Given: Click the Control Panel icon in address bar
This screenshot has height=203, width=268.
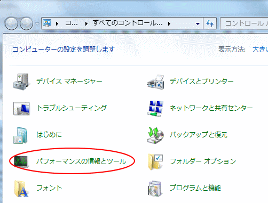Looking at the screenshot, I should tap(47, 23).
